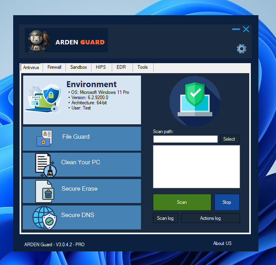
Task: Focus the Scan path input field
Action: tap(185, 139)
